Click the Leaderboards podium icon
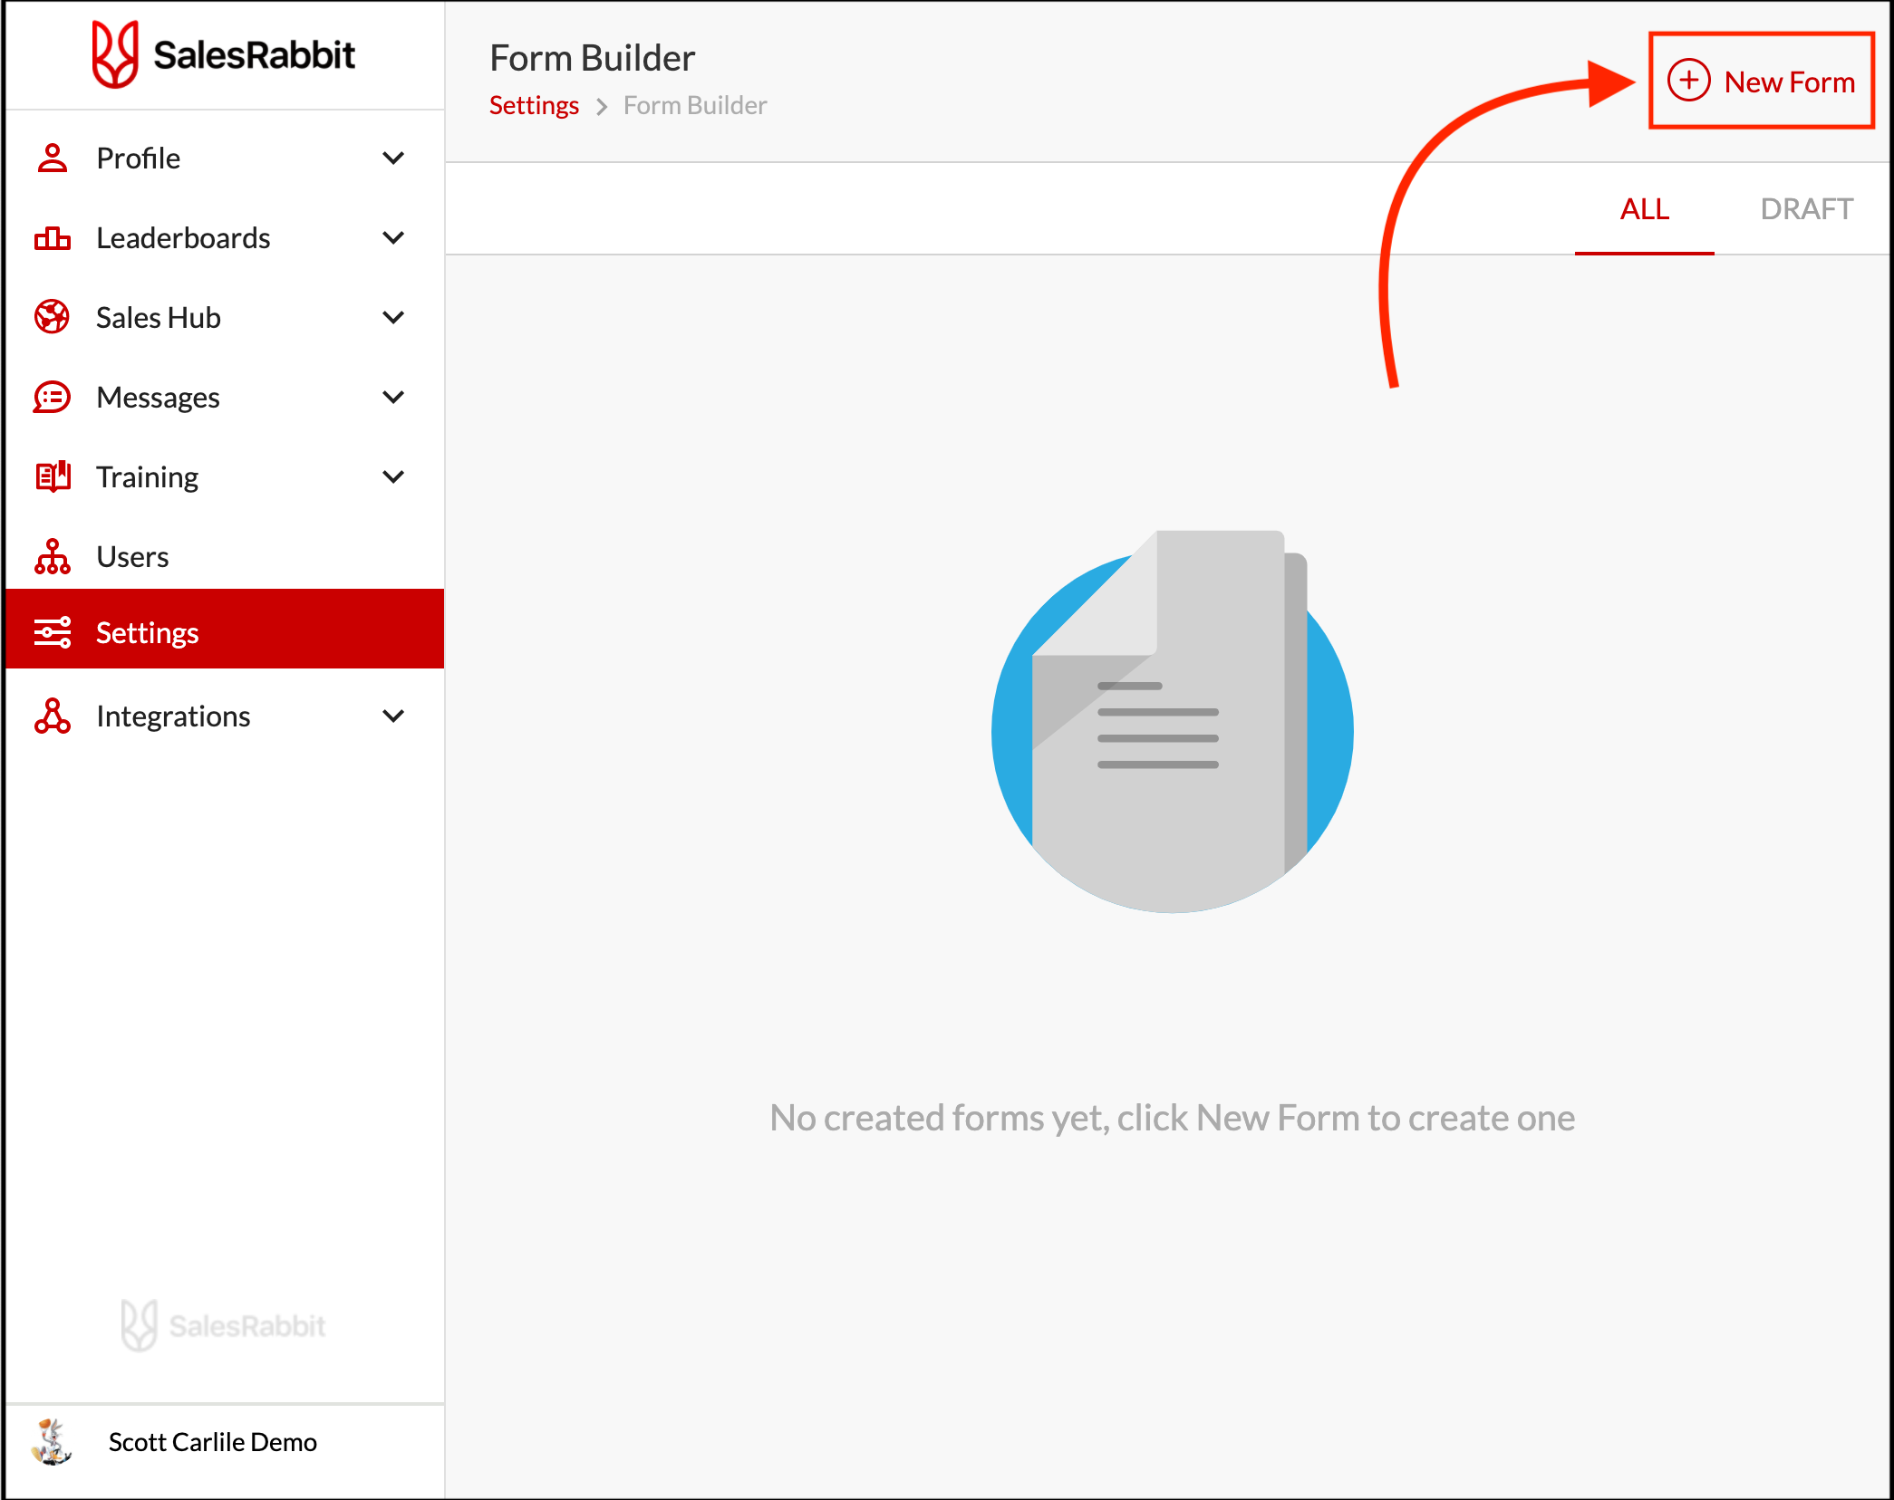 pyautogui.click(x=53, y=238)
